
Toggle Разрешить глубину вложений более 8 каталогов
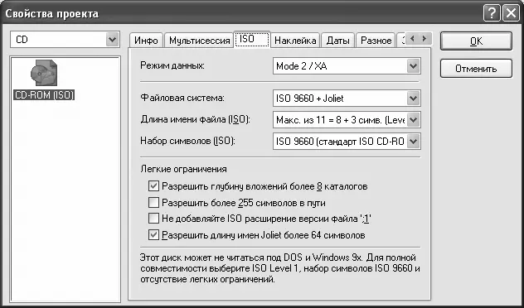153,185
